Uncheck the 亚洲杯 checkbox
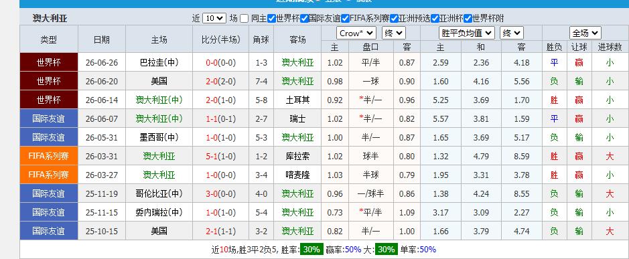Image resolution: width=629 pixels, height=259 pixels. tap(435, 18)
